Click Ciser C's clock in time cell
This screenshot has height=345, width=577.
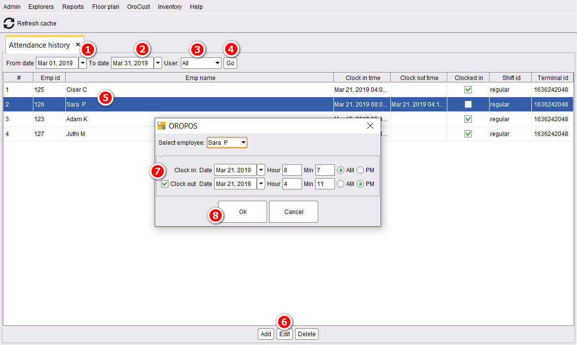pos(362,90)
